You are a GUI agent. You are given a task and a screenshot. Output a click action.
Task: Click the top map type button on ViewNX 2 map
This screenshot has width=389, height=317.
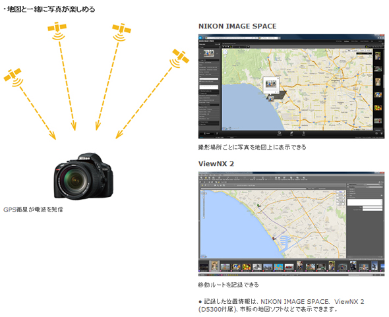tap(340, 192)
